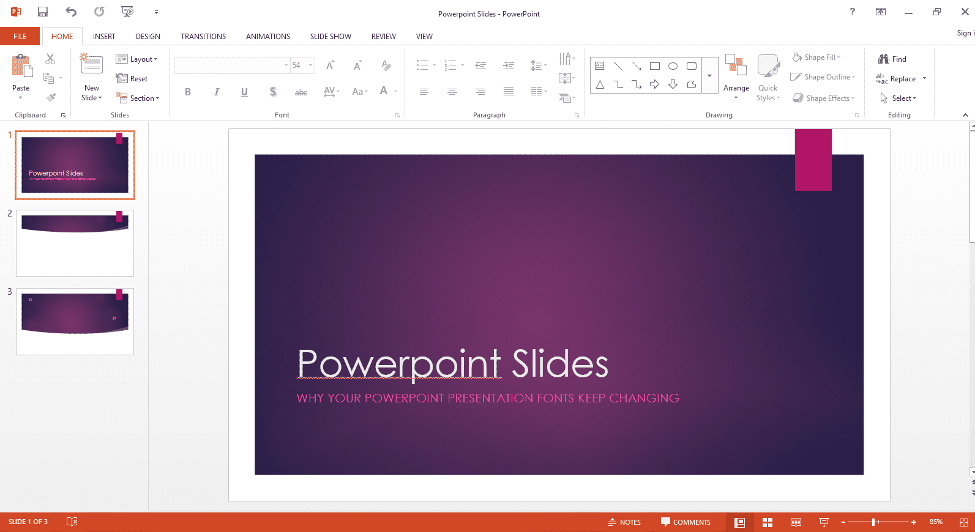Click Slide Show icon in status bar
This screenshot has width=975, height=532.
coord(824,522)
